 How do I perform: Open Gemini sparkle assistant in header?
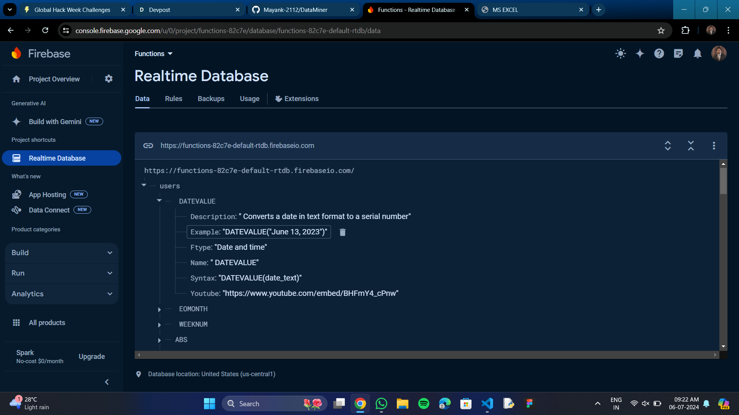[640, 54]
